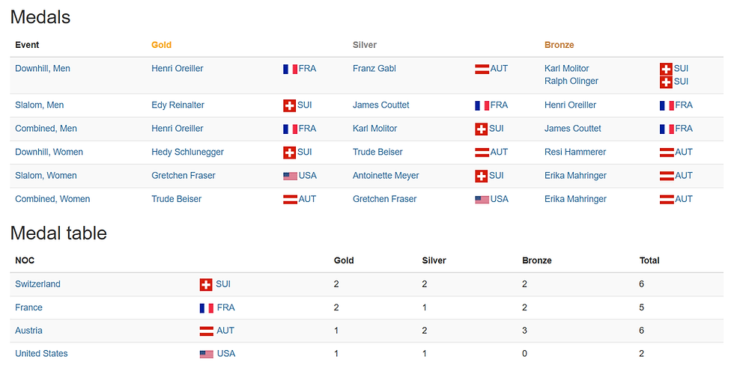This screenshot has height=374, width=734.
Task: Click the Gold column header in Medals table
Action: coord(161,45)
